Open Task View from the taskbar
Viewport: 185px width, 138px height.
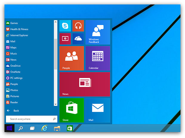pos(32,128)
